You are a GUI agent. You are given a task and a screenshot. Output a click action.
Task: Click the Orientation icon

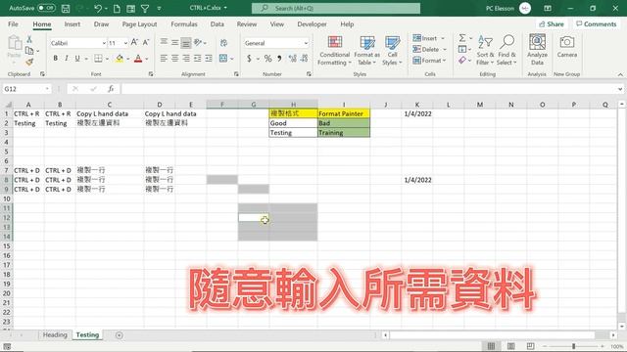click(x=198, y=42)
